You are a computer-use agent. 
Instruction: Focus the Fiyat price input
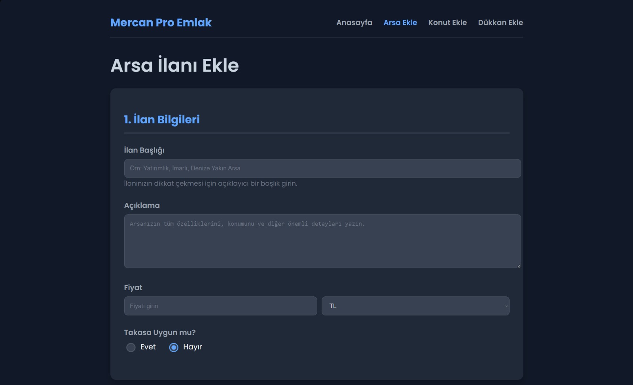220,306
